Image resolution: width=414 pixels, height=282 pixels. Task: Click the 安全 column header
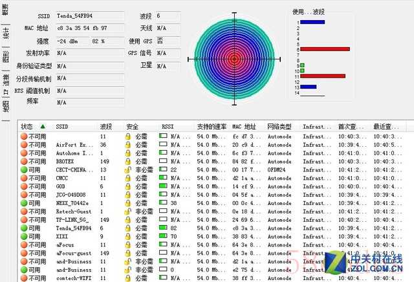pos(132,127)
